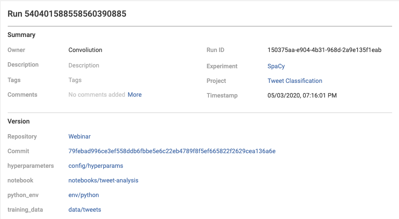Click the Run 54040158855856039​0885 heading

(x=67, y=14)
